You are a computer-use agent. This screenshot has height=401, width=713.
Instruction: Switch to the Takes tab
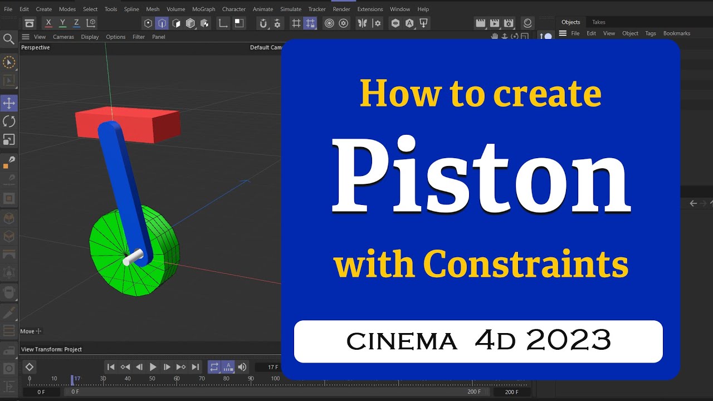(599, 22)
